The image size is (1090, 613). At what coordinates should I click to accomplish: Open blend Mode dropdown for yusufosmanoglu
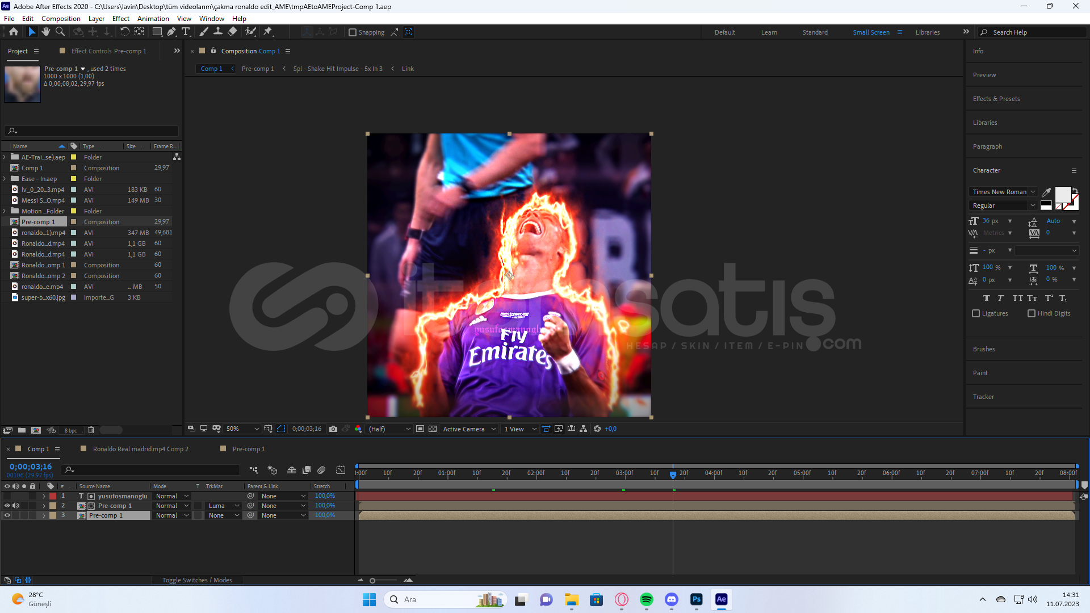click(x=172, y=496)
